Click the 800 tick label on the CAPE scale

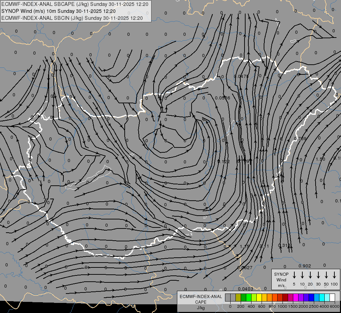coord(272,306)
